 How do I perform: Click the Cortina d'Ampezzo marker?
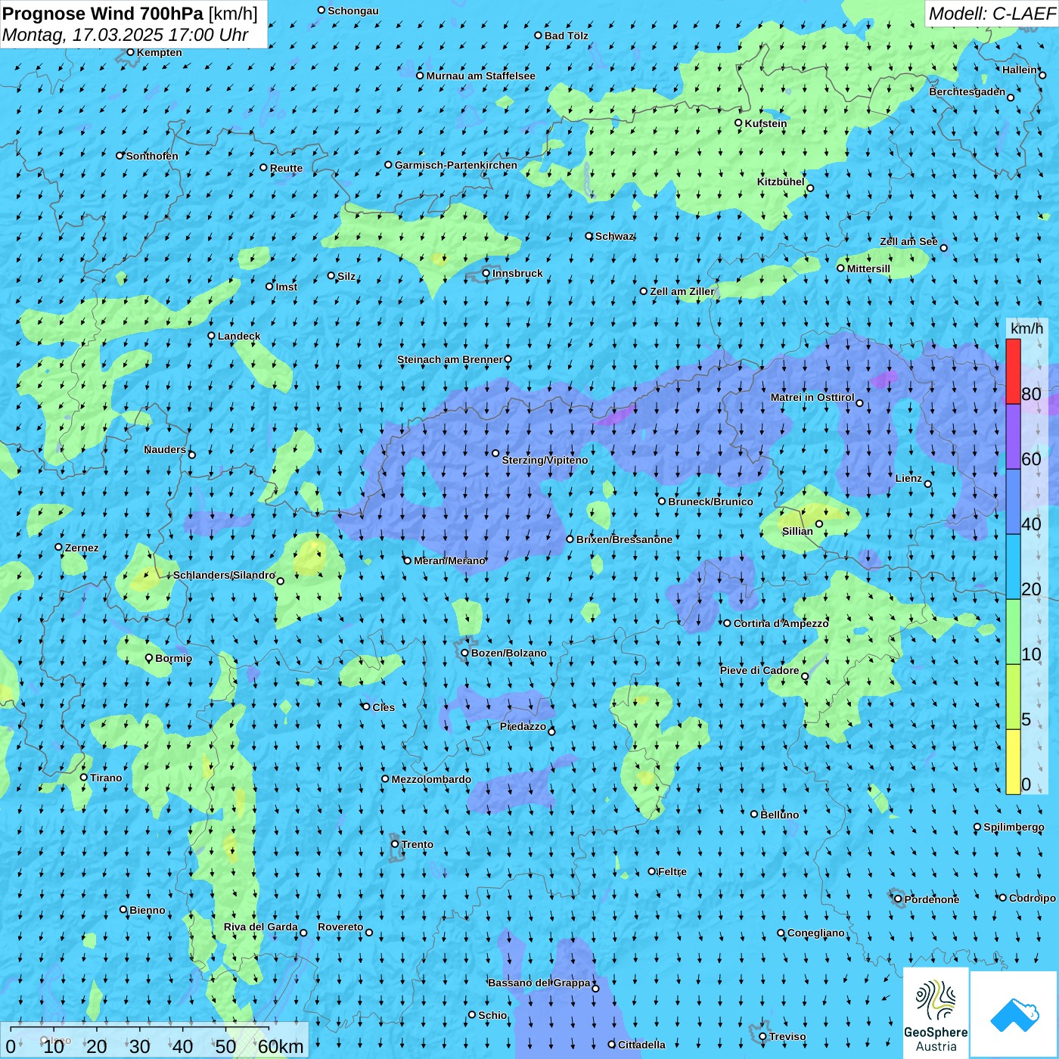coord(727,623)
